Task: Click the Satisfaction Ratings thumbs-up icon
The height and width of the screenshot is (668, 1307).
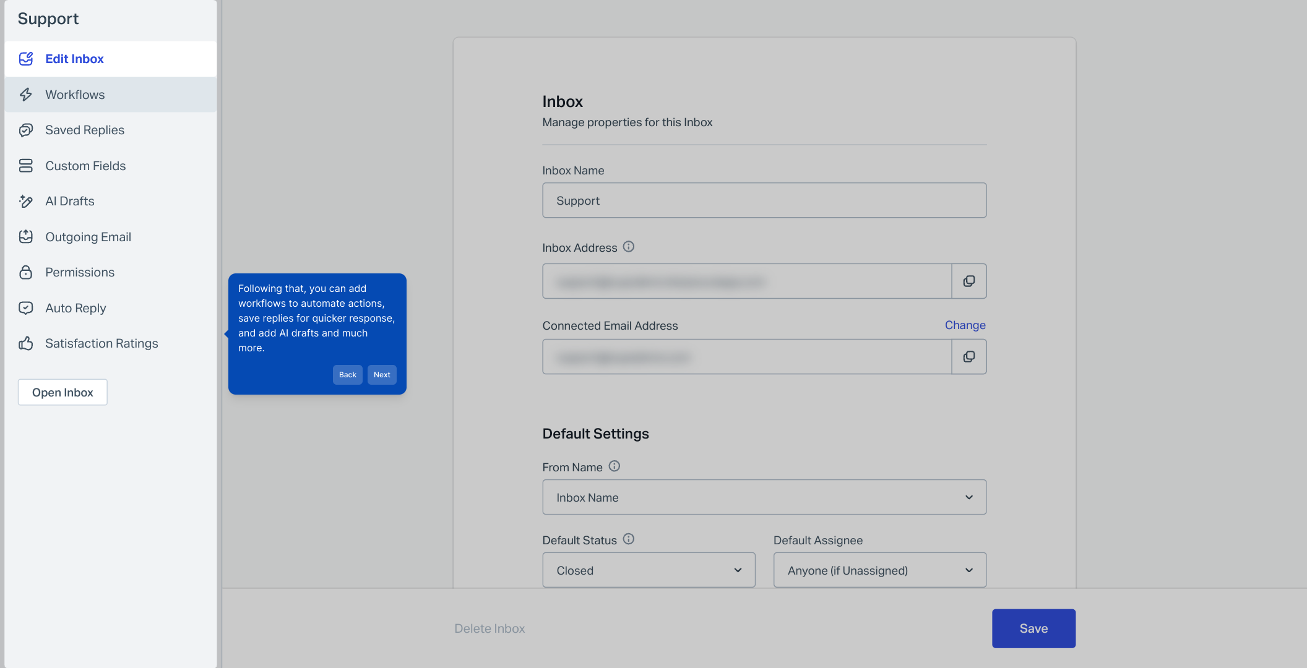Action: click(26, 343)
